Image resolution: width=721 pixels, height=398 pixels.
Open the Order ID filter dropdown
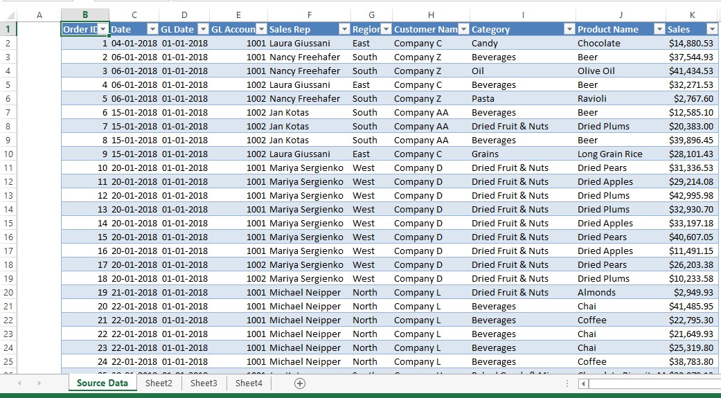(x=103, y=29)
